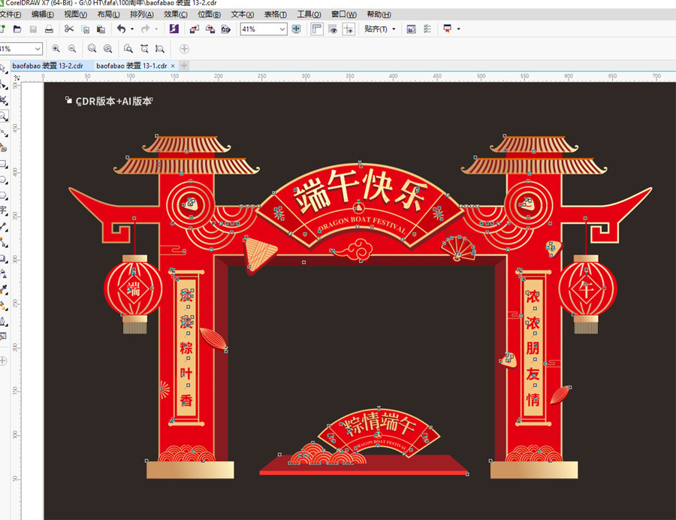Open a file with the Open icon
This screenshot has width=676, height=520.
click(x=17, y=29)
